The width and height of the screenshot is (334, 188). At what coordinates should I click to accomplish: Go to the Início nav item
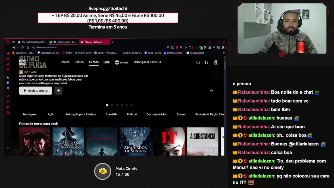[x=65, y=62]
